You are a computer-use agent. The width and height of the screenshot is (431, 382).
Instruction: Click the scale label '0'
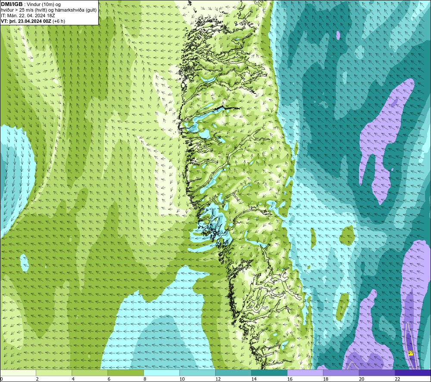coord(1,379)
